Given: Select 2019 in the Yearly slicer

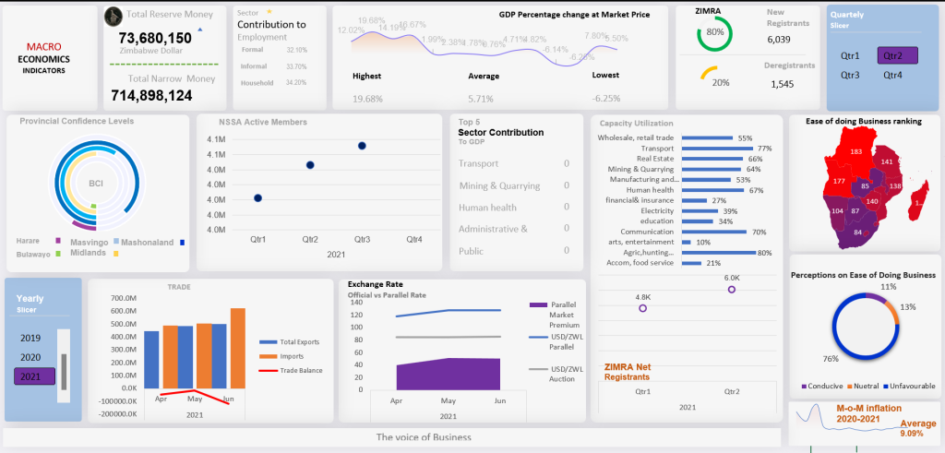Looking at the screenshot, I should click(30, 338).
